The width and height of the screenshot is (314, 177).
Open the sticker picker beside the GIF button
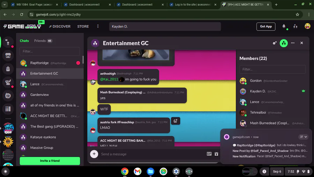[216, 154]
